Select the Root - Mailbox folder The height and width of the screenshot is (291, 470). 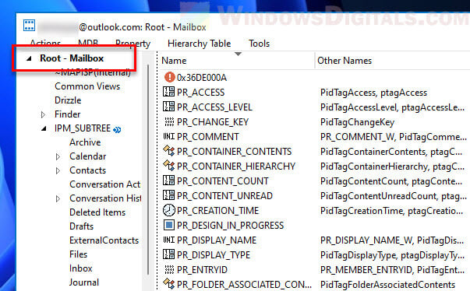point(72,58)
